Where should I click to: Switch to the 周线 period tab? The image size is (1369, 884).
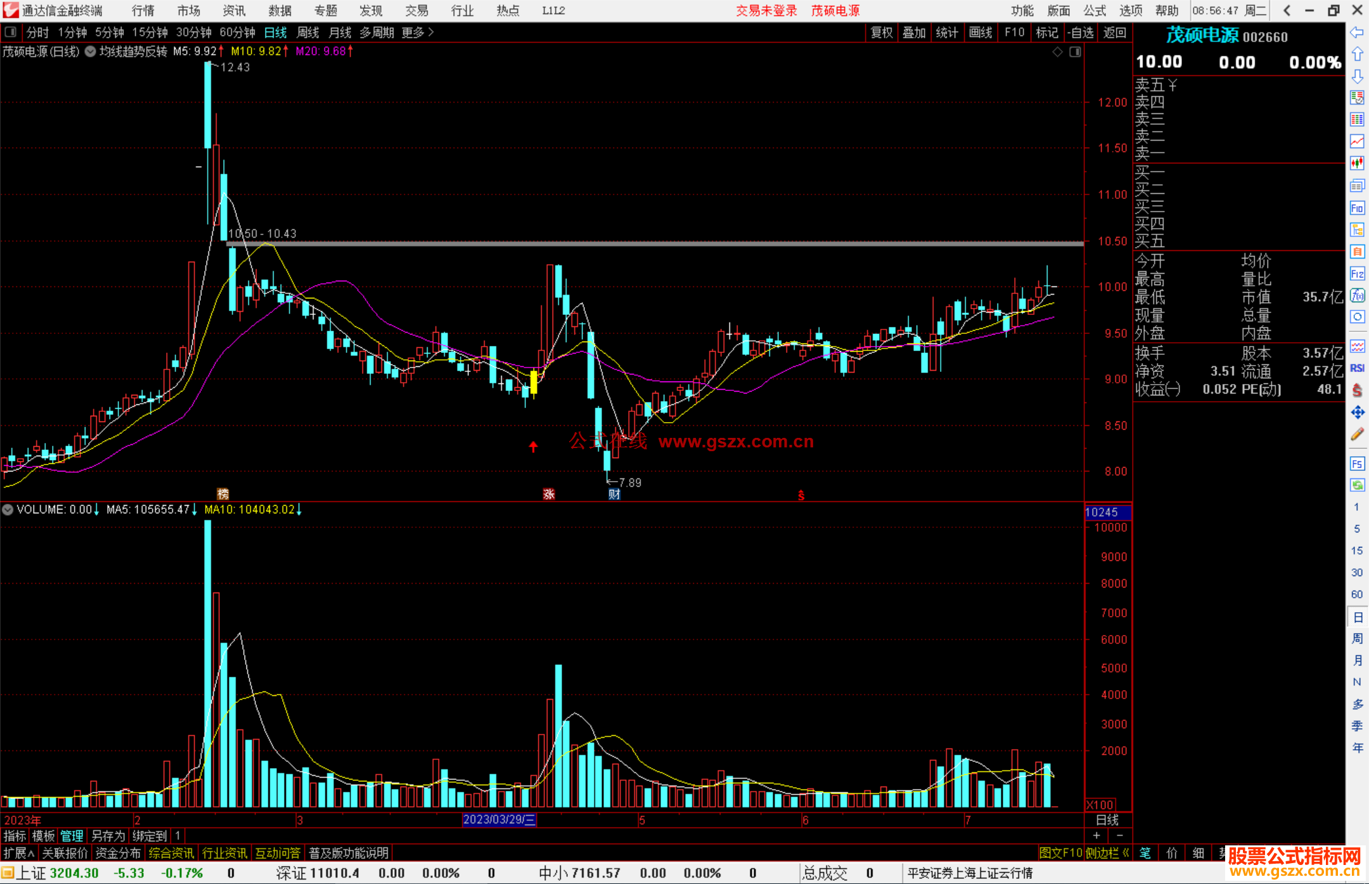pos(308,32)
